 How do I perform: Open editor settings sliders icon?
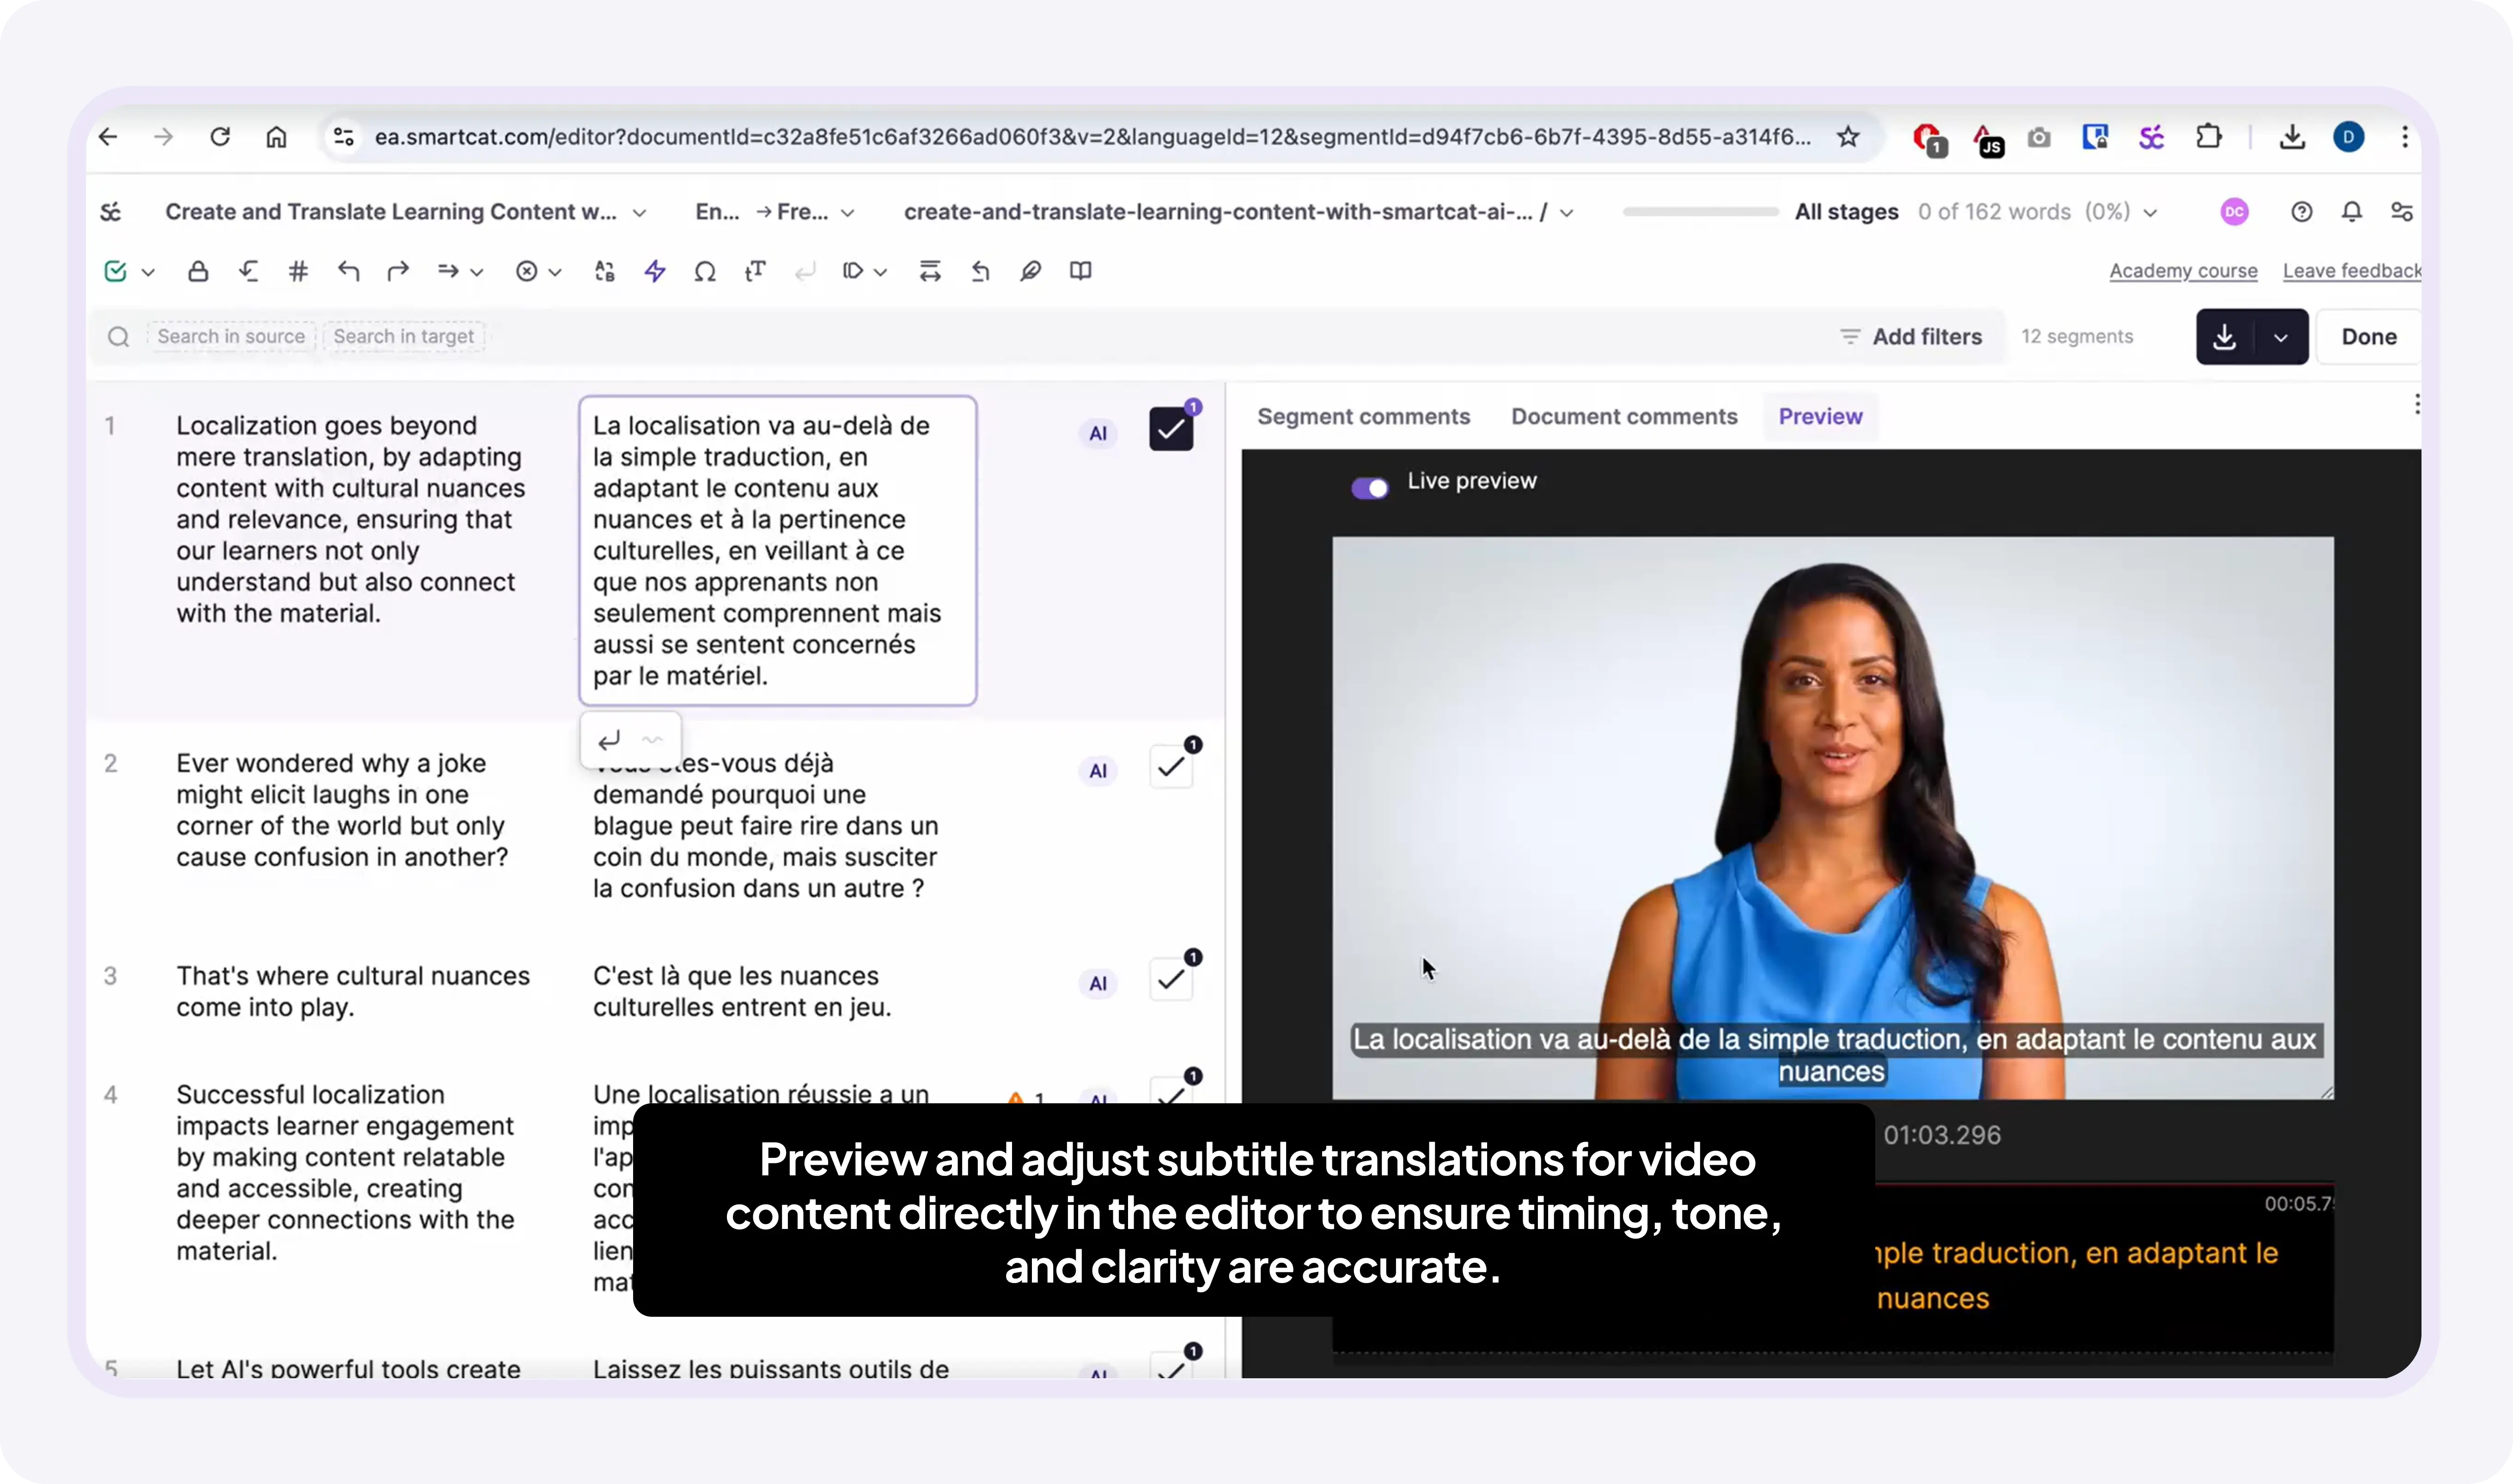click(x=2402, y=212)
